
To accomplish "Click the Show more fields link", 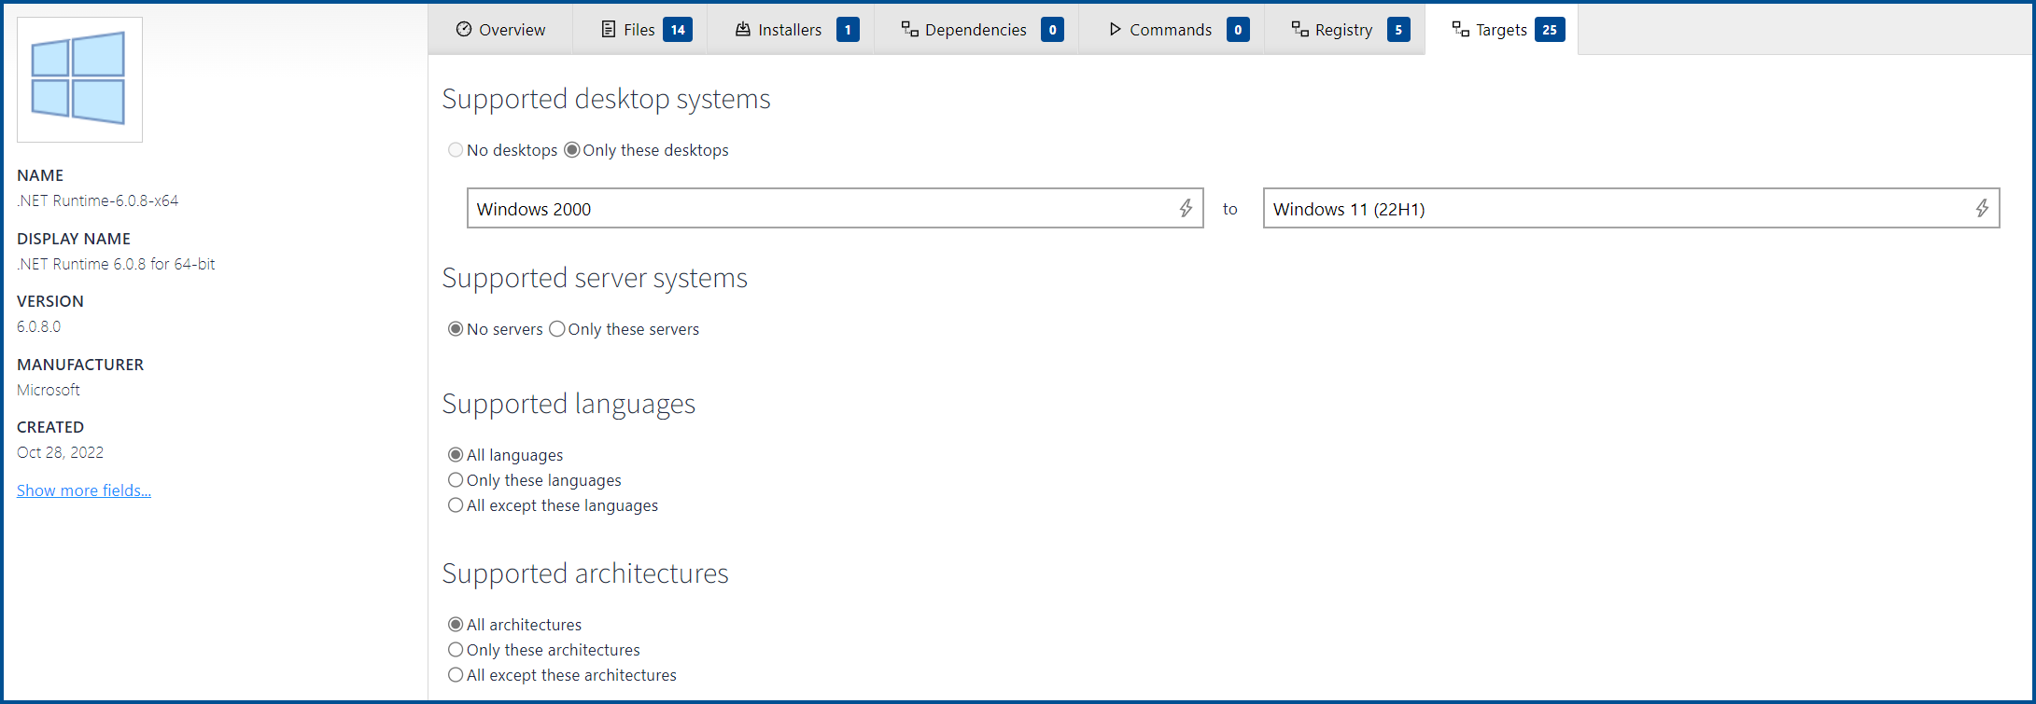I will click(84, 490).
